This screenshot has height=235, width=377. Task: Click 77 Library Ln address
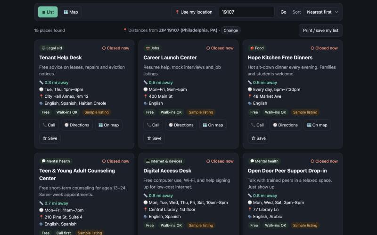pyautogui.click(x=266, y=210)
